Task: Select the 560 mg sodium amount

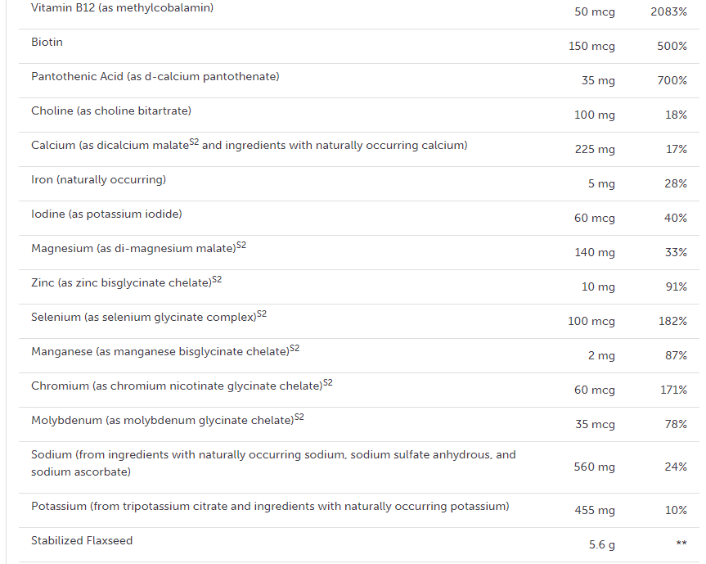Action: [x=594, y=467]
